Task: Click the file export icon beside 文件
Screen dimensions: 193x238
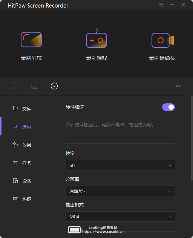Action: 15,108
